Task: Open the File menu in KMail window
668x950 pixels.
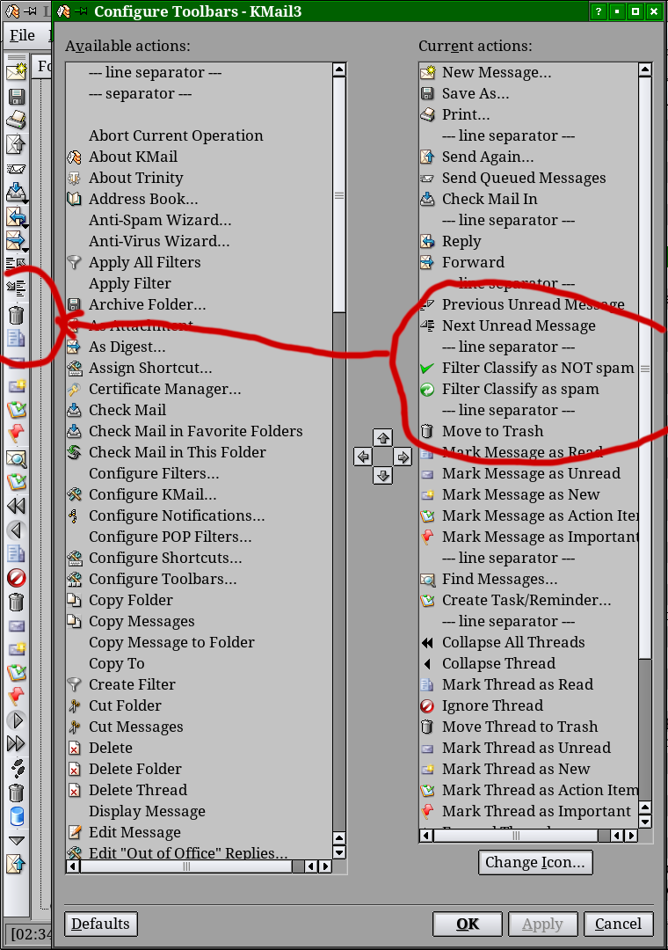Action: point(22,36)
